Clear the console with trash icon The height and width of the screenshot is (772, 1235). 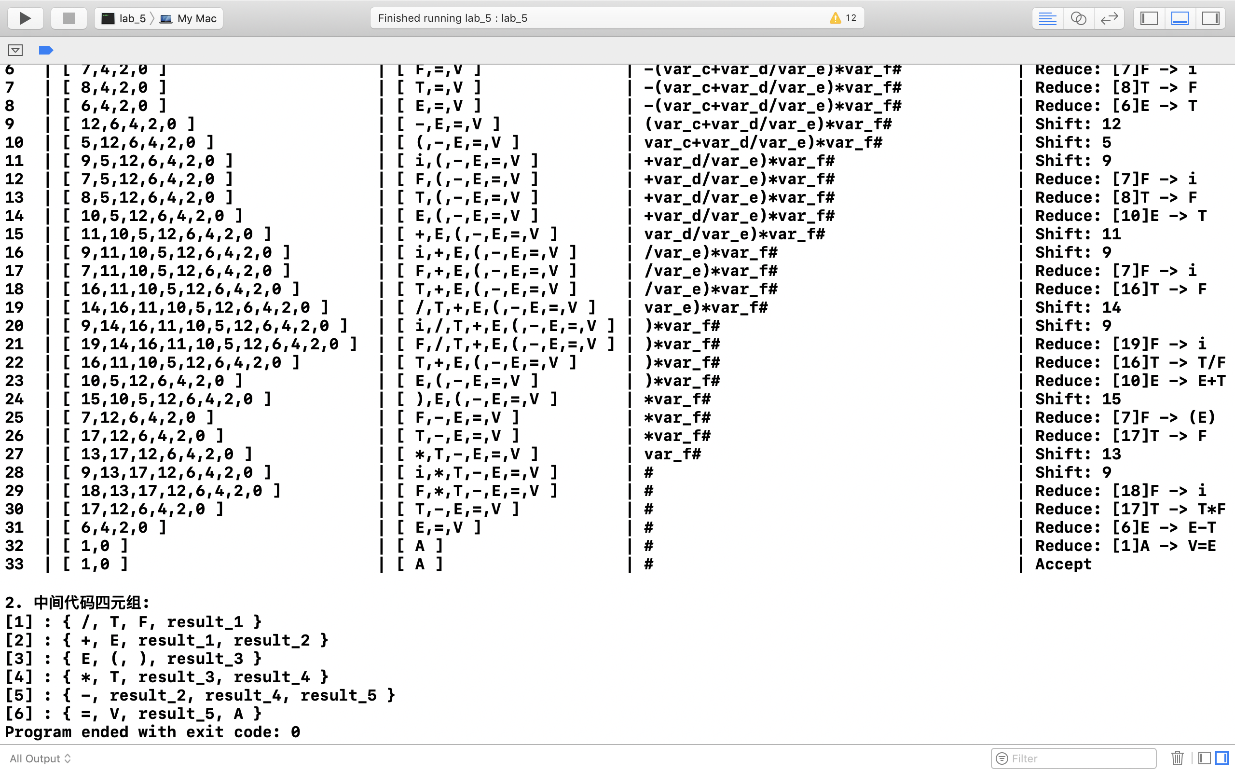(x=1177, y=758)
